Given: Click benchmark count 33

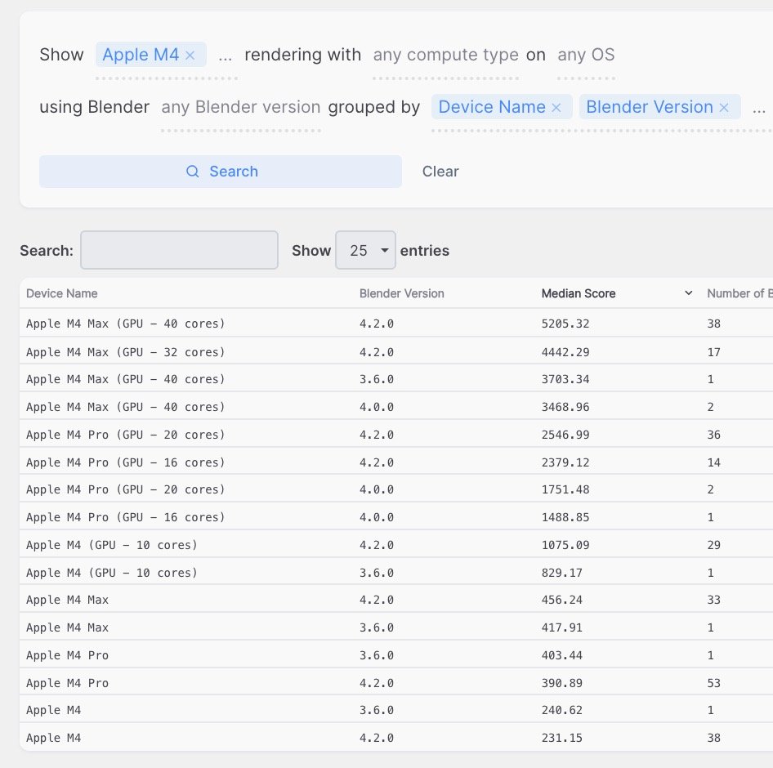Looking at the screenshot, I should point(714,600).
